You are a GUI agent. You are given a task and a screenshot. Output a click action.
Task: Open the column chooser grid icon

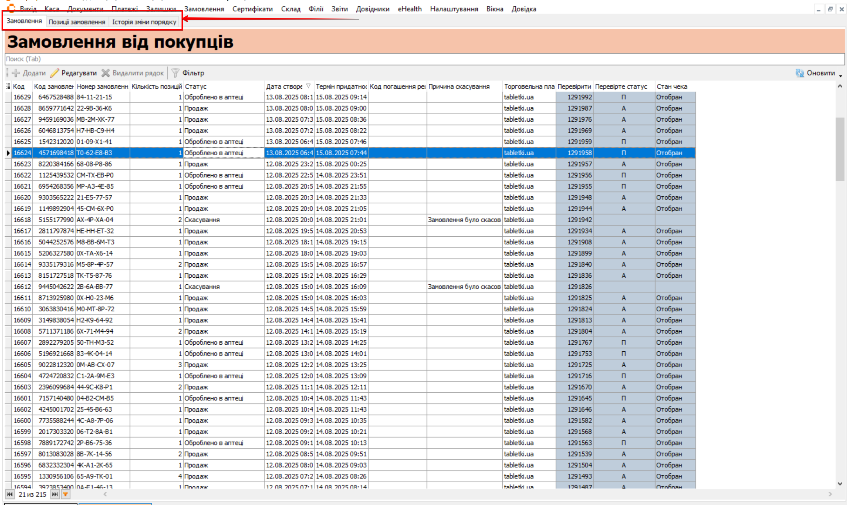8,86
